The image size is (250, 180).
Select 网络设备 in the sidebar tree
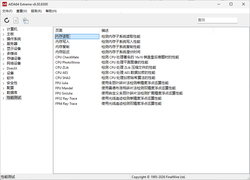[14, 64]
